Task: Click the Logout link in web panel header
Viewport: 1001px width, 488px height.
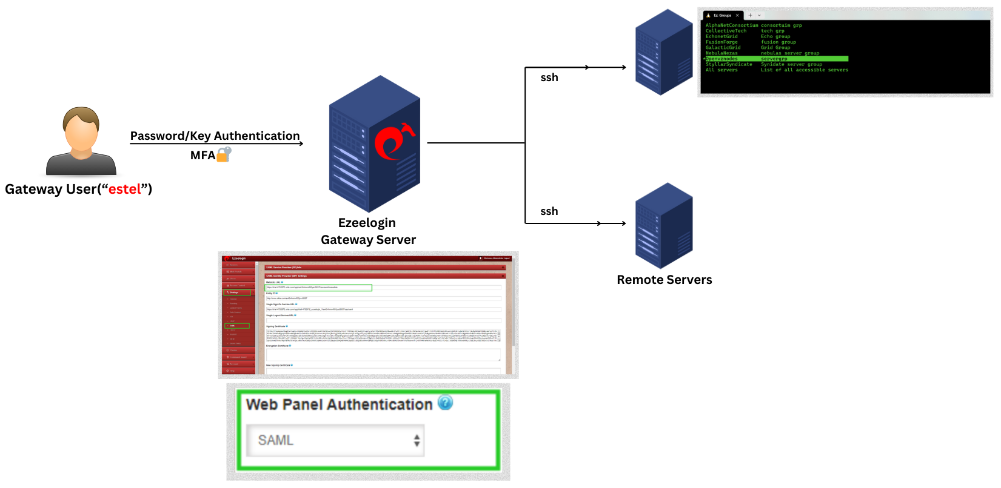Action: pyautogui.click(x=507, y=259)
